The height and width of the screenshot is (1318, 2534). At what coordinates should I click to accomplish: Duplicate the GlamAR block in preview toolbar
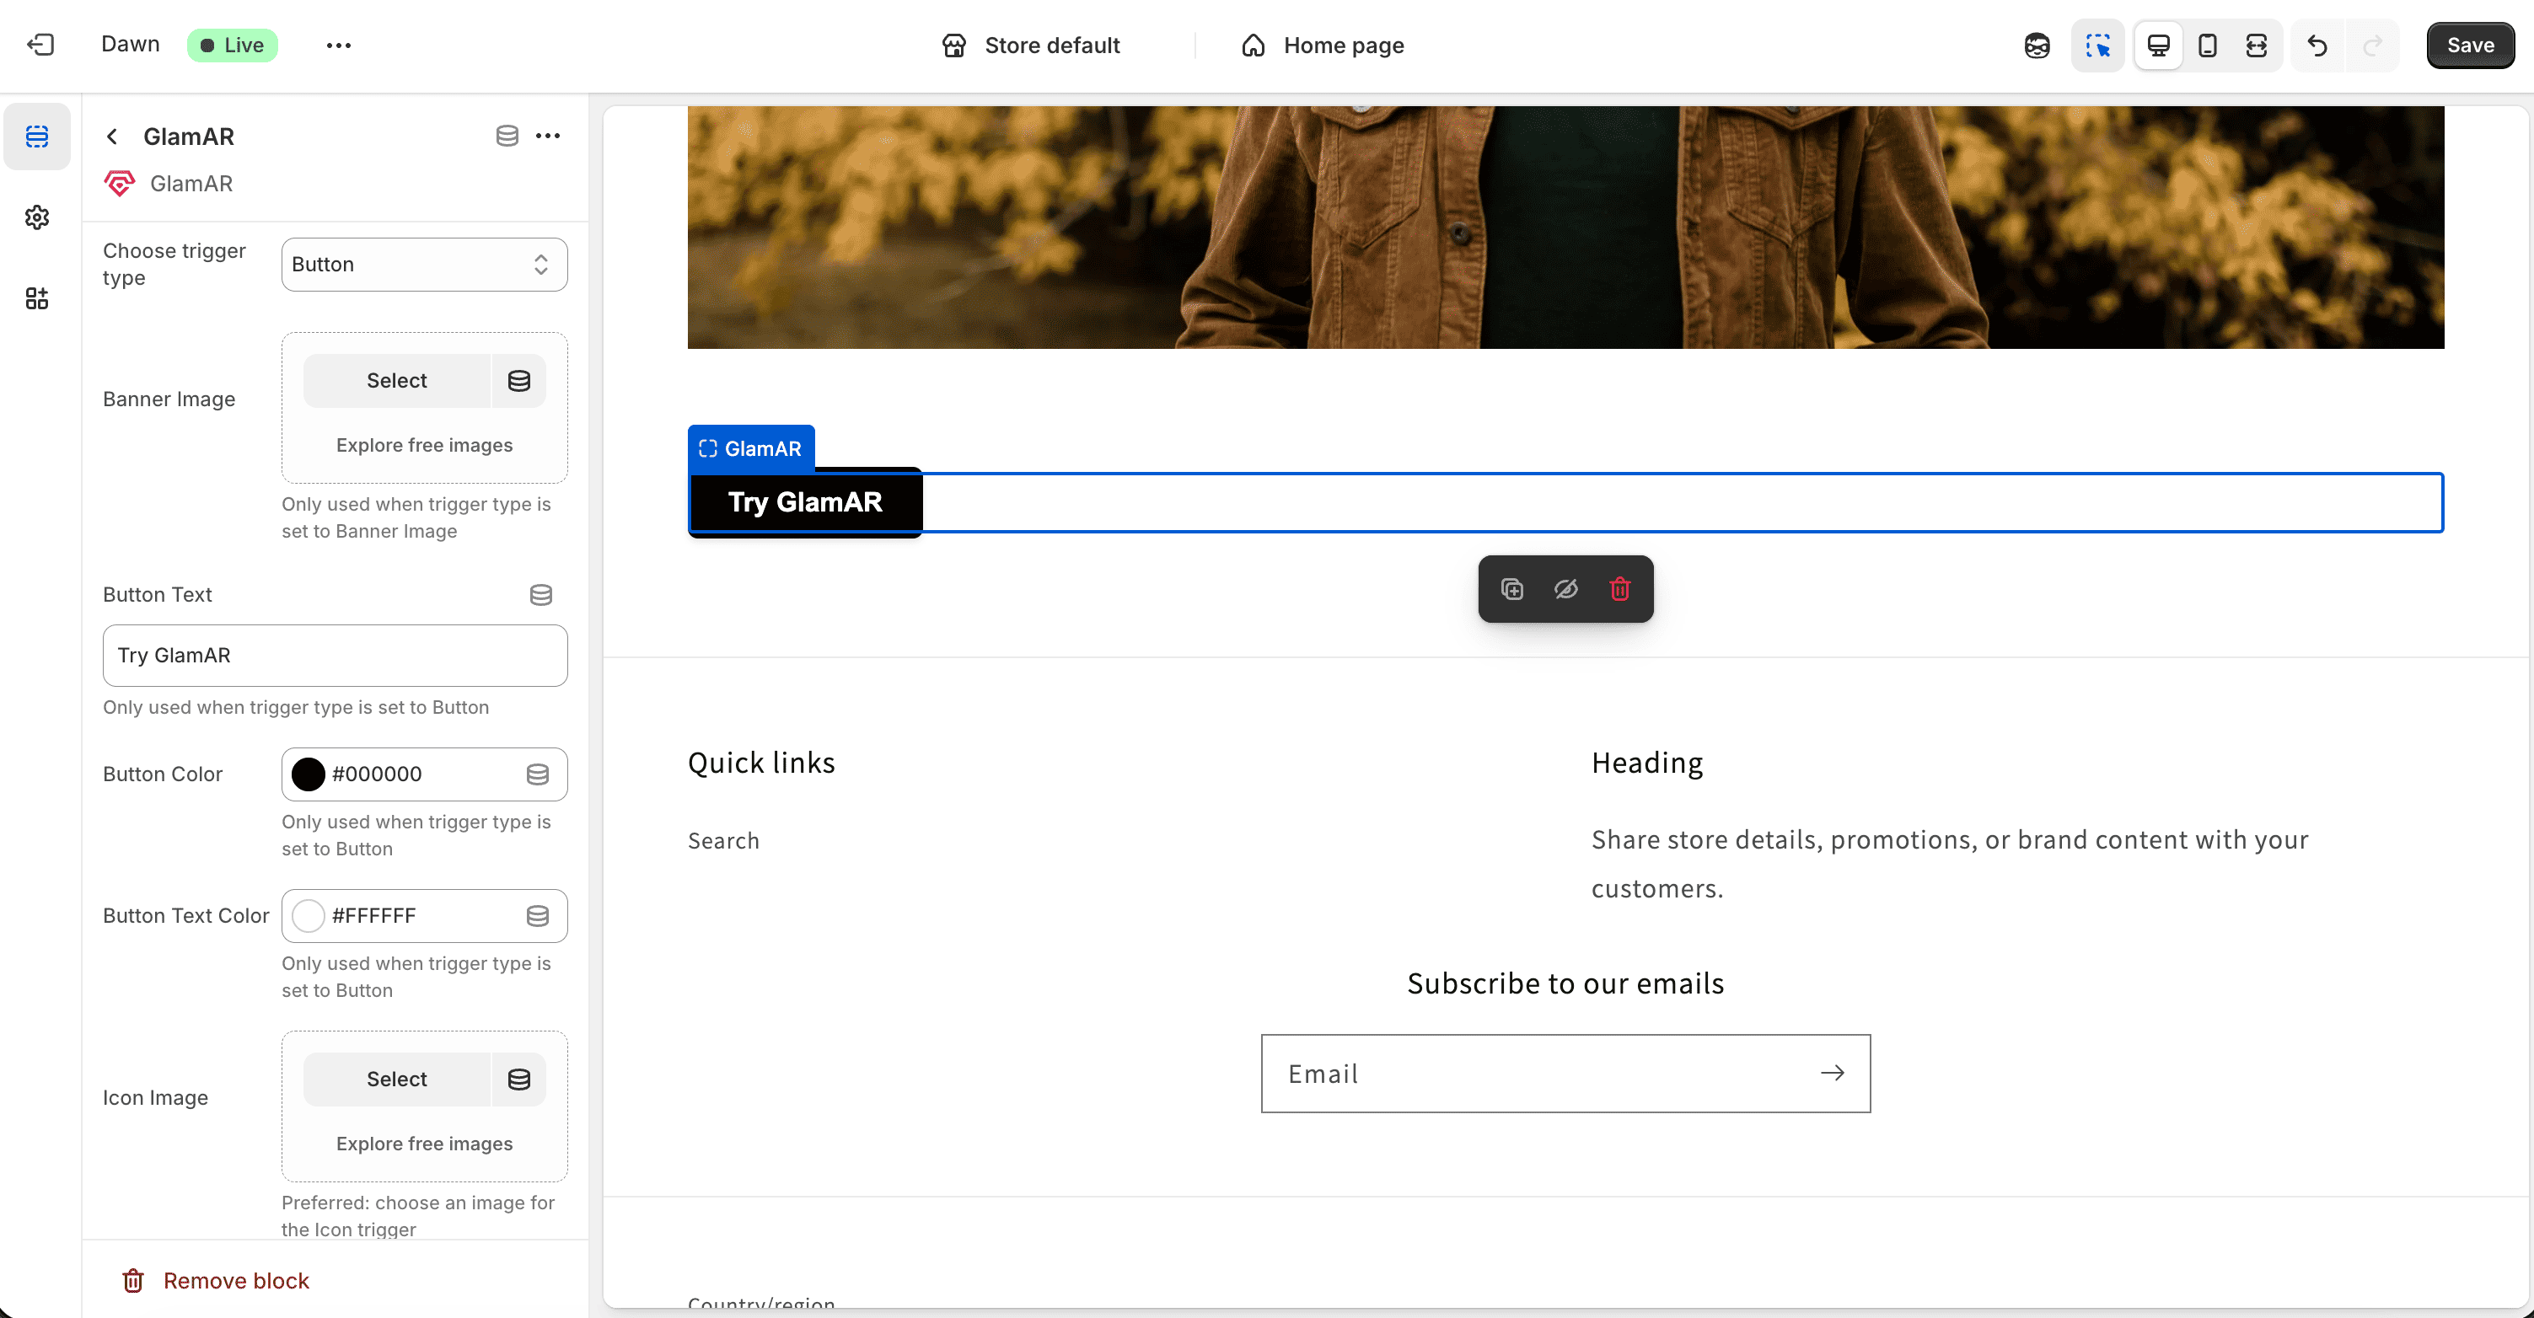point(1512,589)
